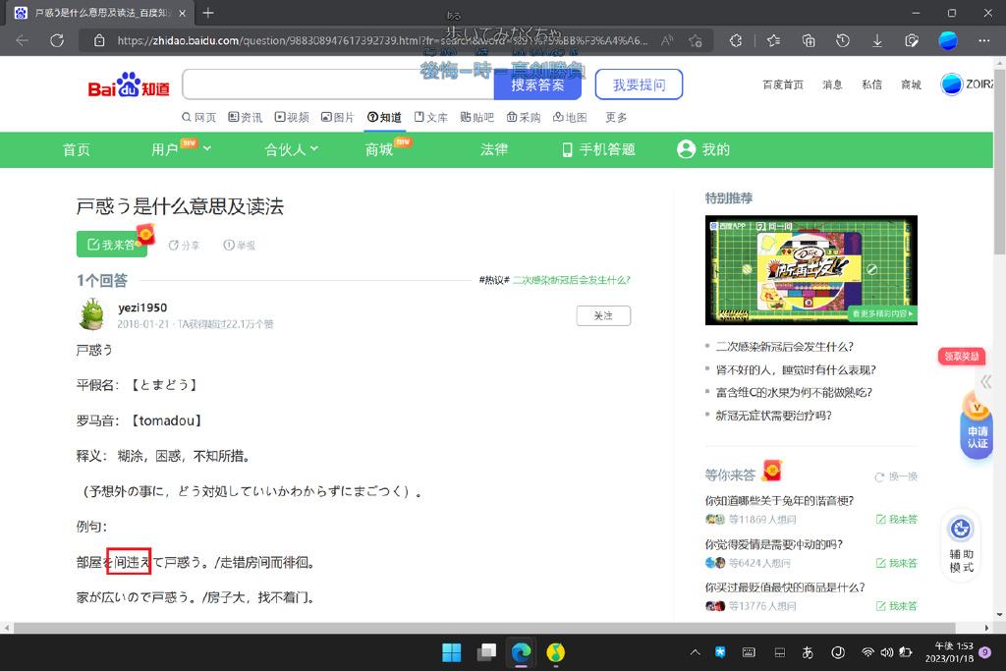1006x671 pixels.
Task: Switch to 文库 search category
Action: [x=431, y=117]
